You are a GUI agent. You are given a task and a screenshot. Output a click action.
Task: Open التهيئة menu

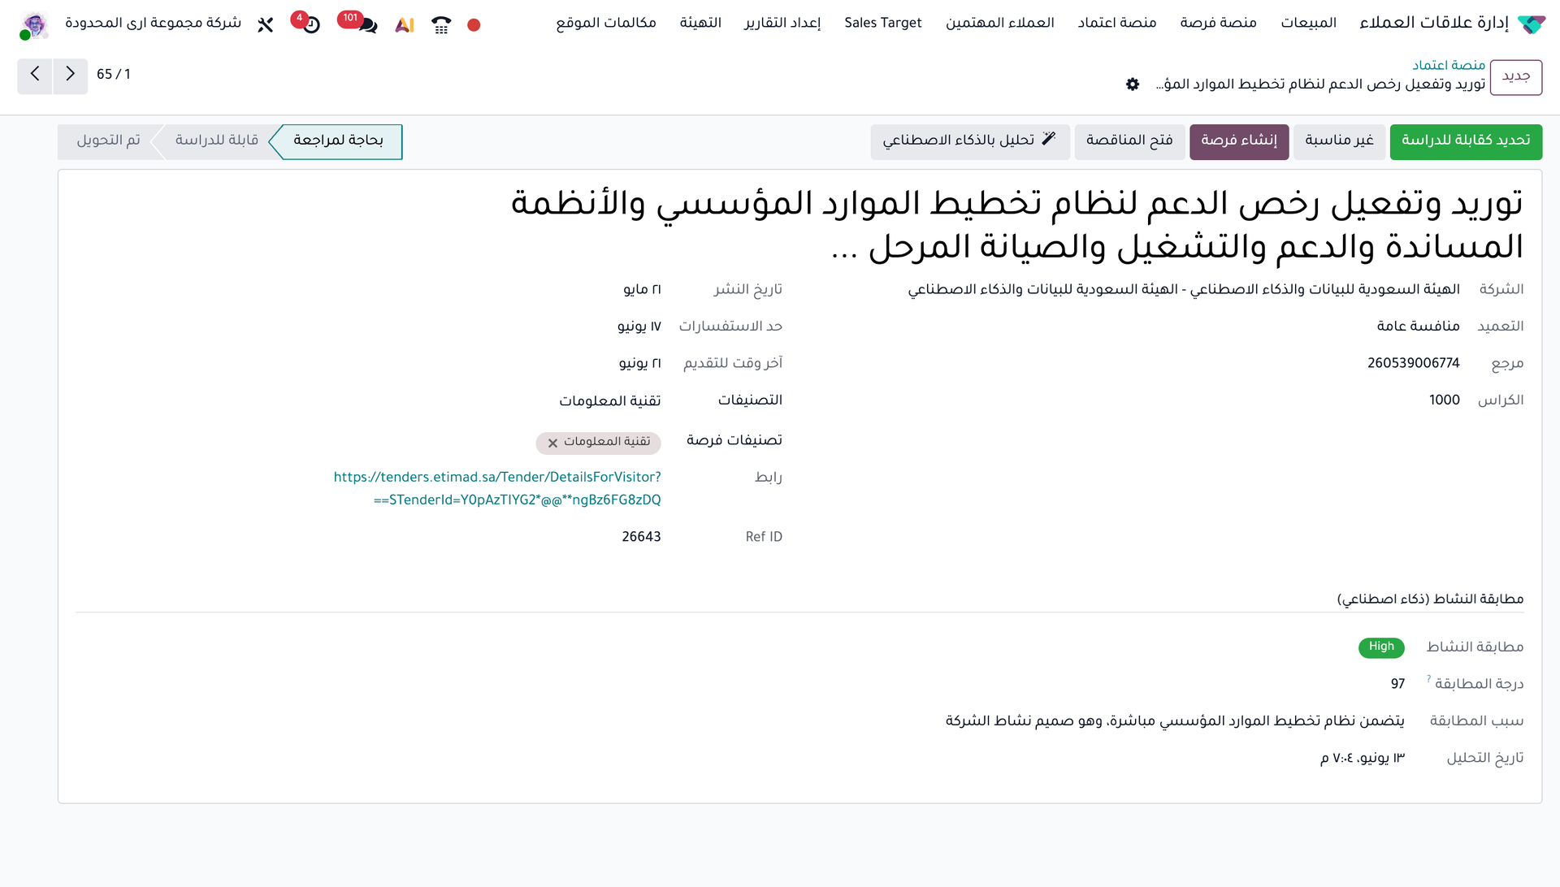[x=700, y=23]
